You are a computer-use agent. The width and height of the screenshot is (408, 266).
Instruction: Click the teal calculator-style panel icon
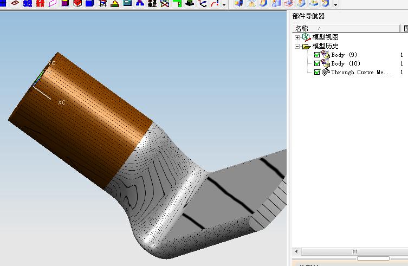(127, 3)
